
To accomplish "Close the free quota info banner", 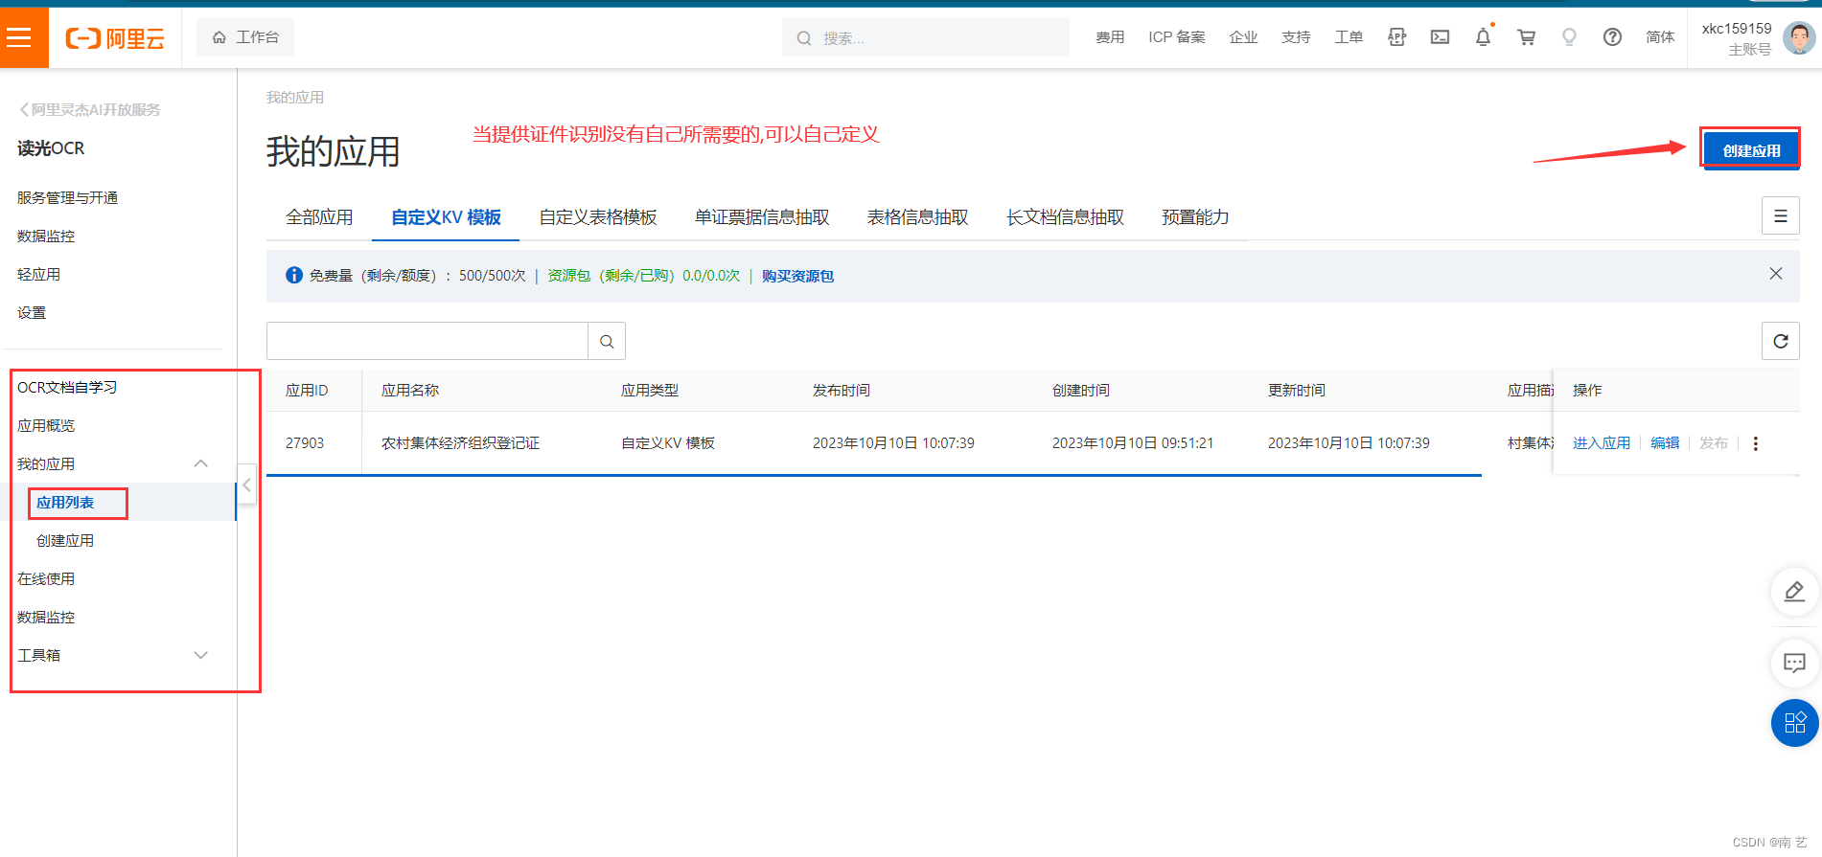I will 1775,274.
